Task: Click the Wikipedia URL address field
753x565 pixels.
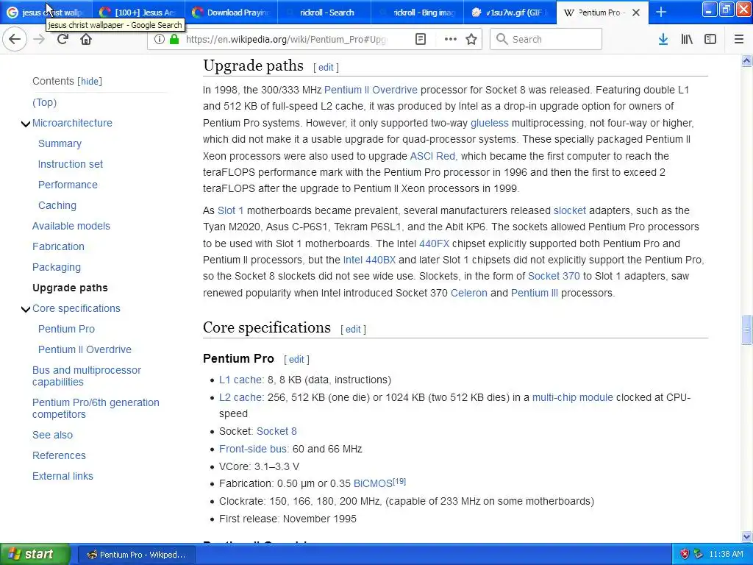Action: click(x=286, y=40)
